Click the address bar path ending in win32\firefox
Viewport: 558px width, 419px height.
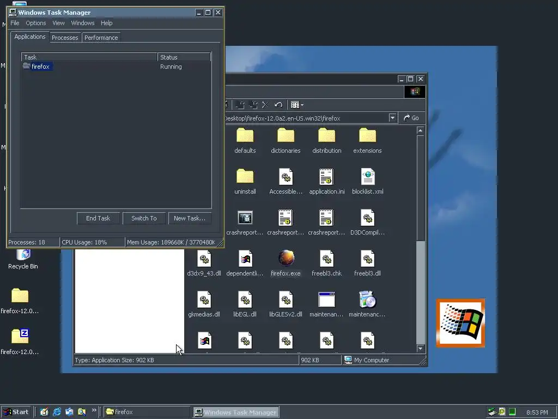283,118
